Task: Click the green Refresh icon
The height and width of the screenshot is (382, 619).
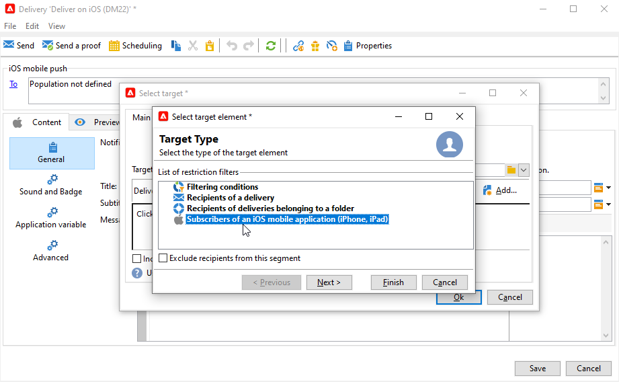Action: [x=270, y=46]
